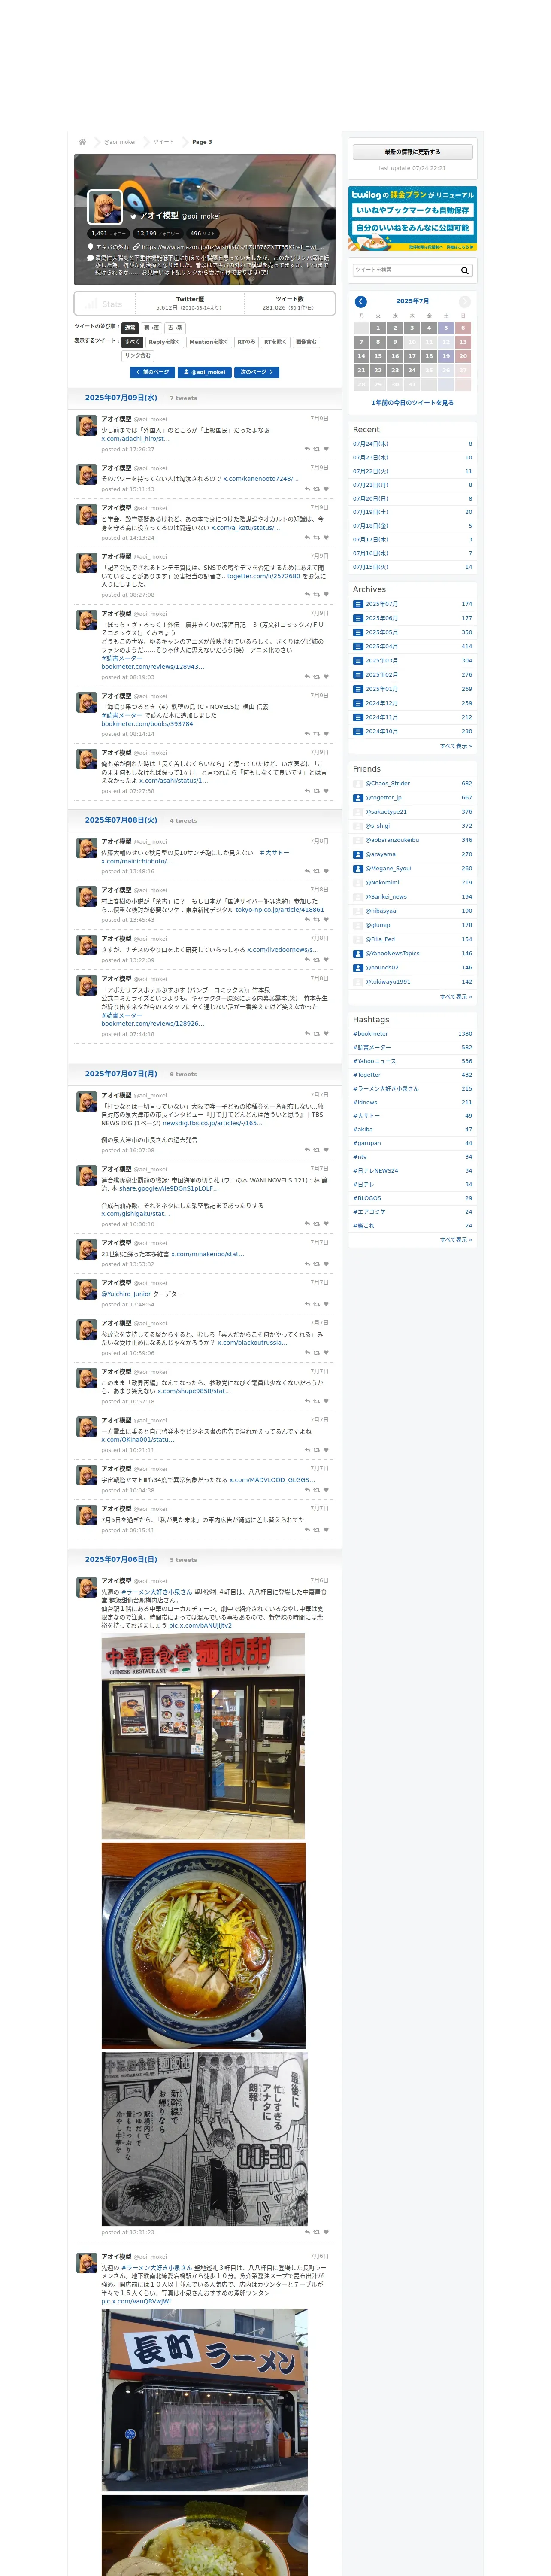Viewport: 551px width, 2576px height.
Task: Enable リンク含む filter
Action: (x=138, y=355)
